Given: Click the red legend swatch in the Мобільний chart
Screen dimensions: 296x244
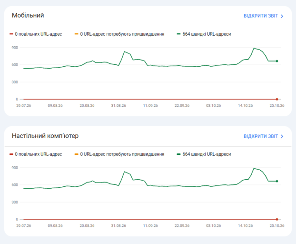Looking at the screenshot, I should (11, 34).
